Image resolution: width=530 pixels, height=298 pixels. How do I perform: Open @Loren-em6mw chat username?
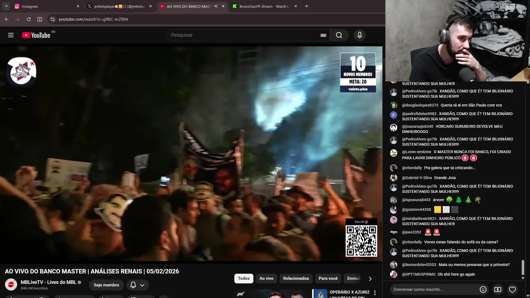coord(417,152)
